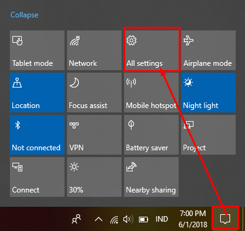Change brightness via 30% tile
The image size is (245, 231).
pos(94,177)
